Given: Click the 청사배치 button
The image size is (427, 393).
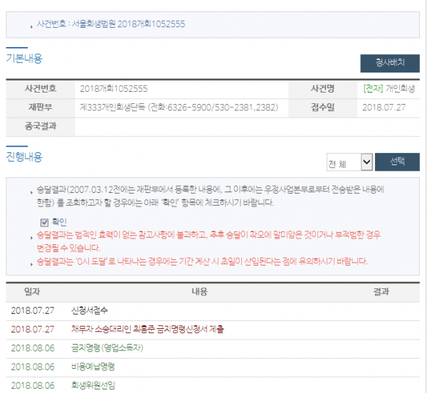Looking at the screenshot, I should 389,63.
